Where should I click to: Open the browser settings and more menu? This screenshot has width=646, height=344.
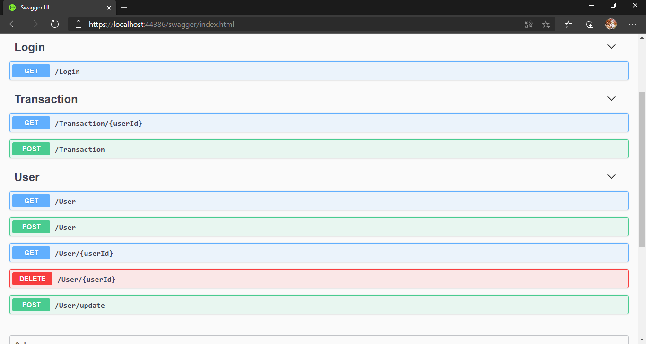tap(633, 24)
